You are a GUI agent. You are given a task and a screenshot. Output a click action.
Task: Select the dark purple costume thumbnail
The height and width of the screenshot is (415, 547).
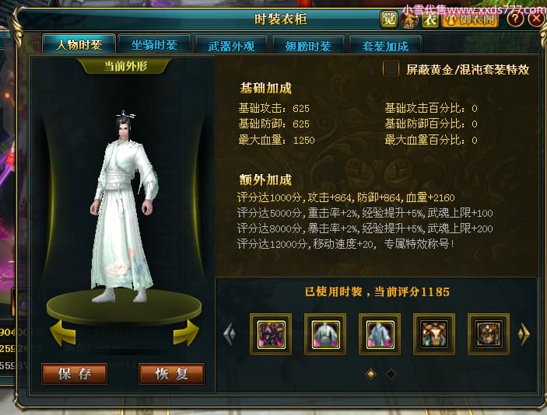[271, 334]
